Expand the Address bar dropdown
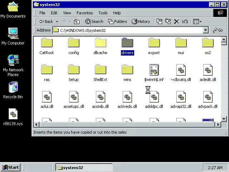Viewport: 229px width, 172px height. tap(206, 30)
